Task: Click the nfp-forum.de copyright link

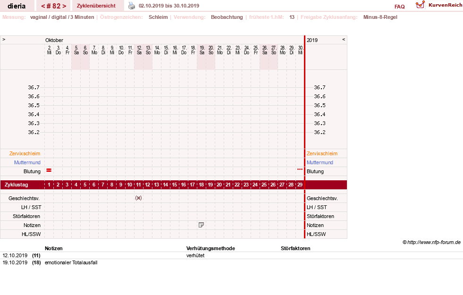Action: pos(431,242)
